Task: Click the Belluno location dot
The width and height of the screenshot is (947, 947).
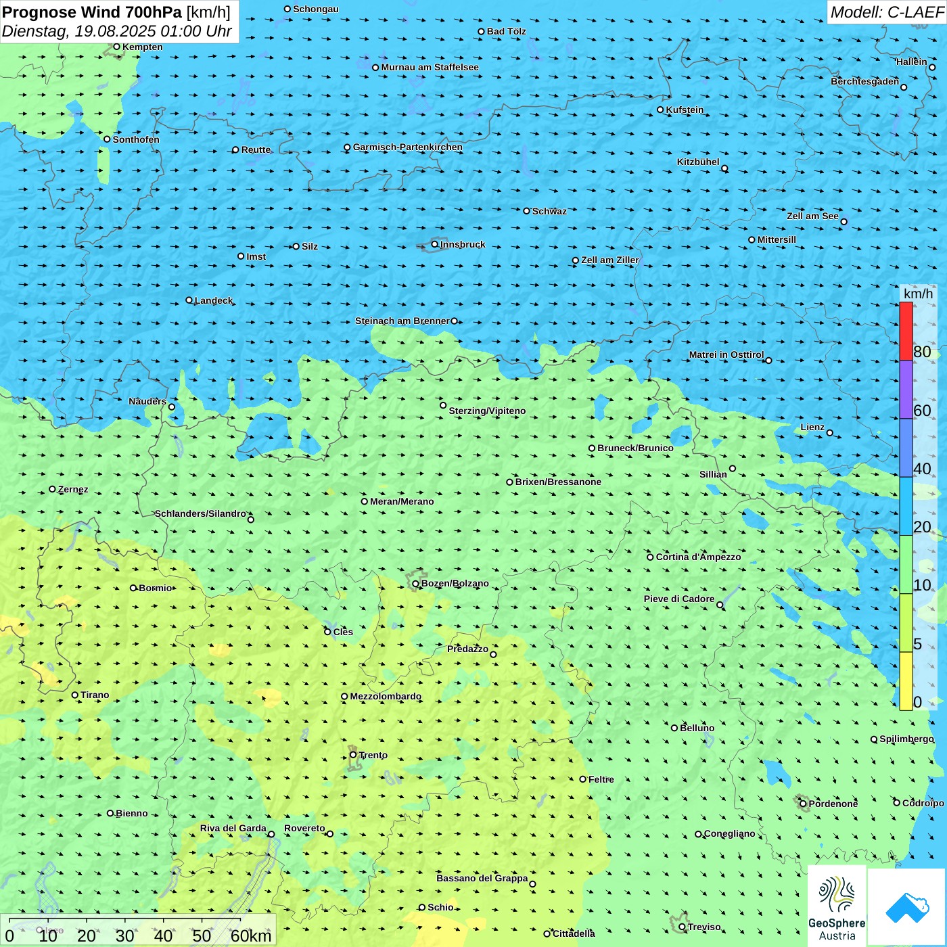Action: [x=674, y=728]
